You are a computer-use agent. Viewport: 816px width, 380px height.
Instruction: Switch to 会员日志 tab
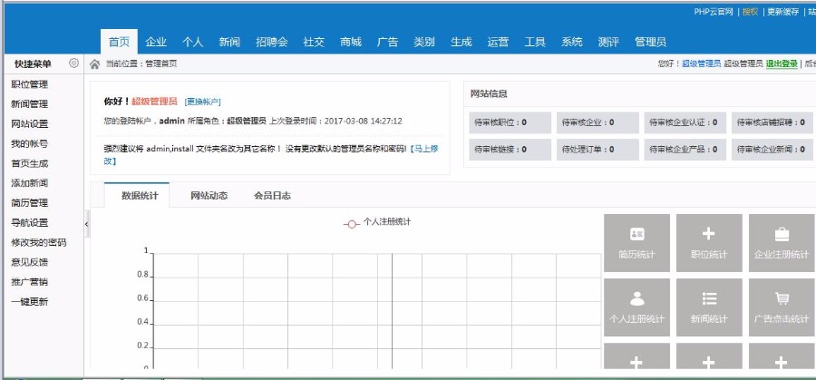(x=272, y=196)
